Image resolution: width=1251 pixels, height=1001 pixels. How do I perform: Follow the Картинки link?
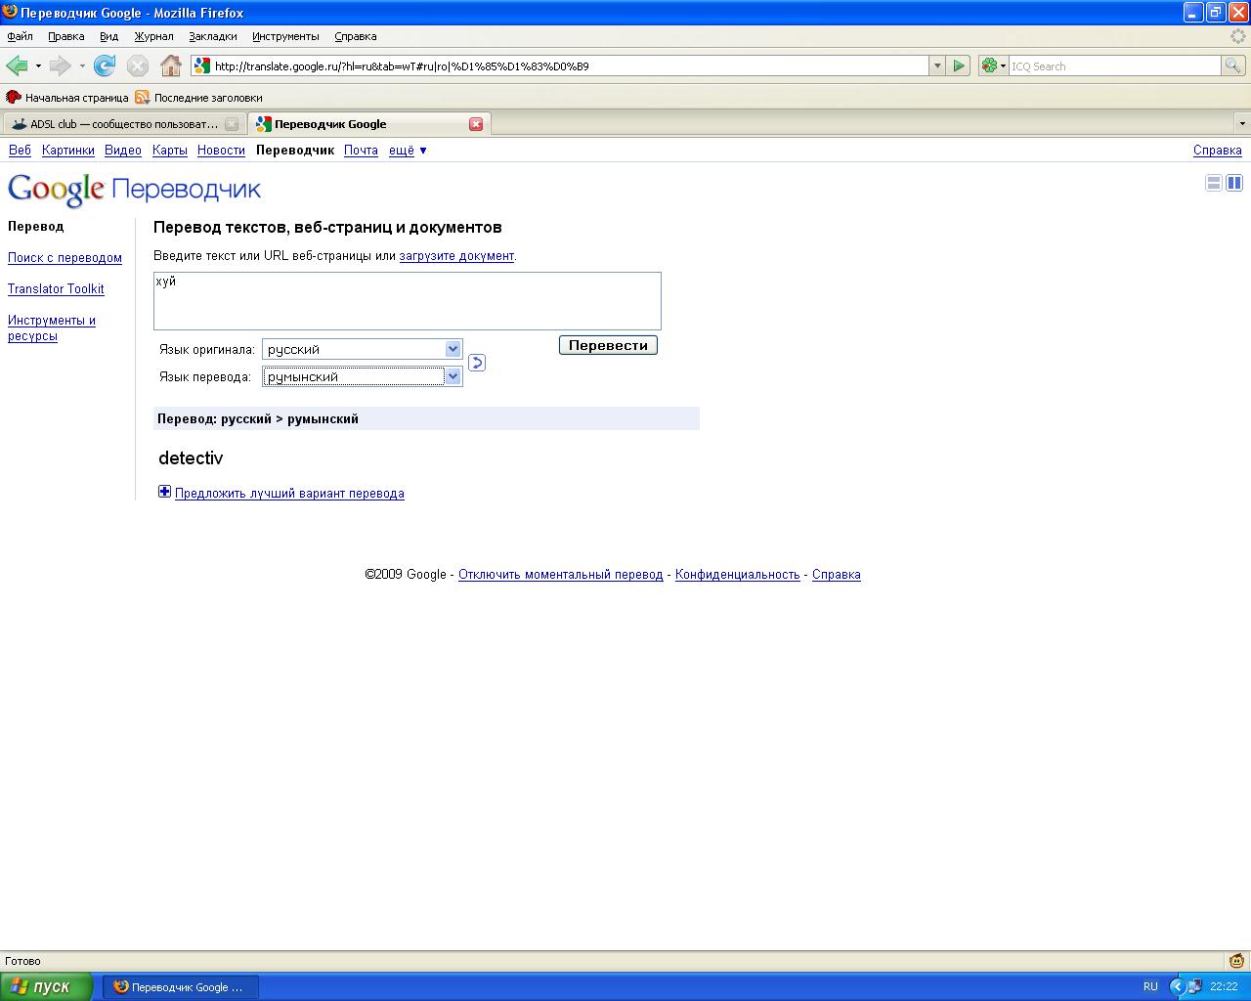point(68,151)
